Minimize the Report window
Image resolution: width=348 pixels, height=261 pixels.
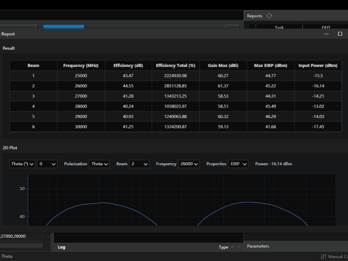point(326,34)
